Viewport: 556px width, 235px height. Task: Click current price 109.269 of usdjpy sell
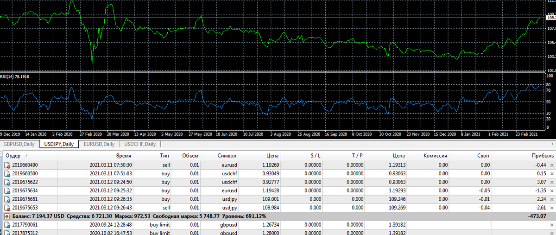(x=397, y=208)
